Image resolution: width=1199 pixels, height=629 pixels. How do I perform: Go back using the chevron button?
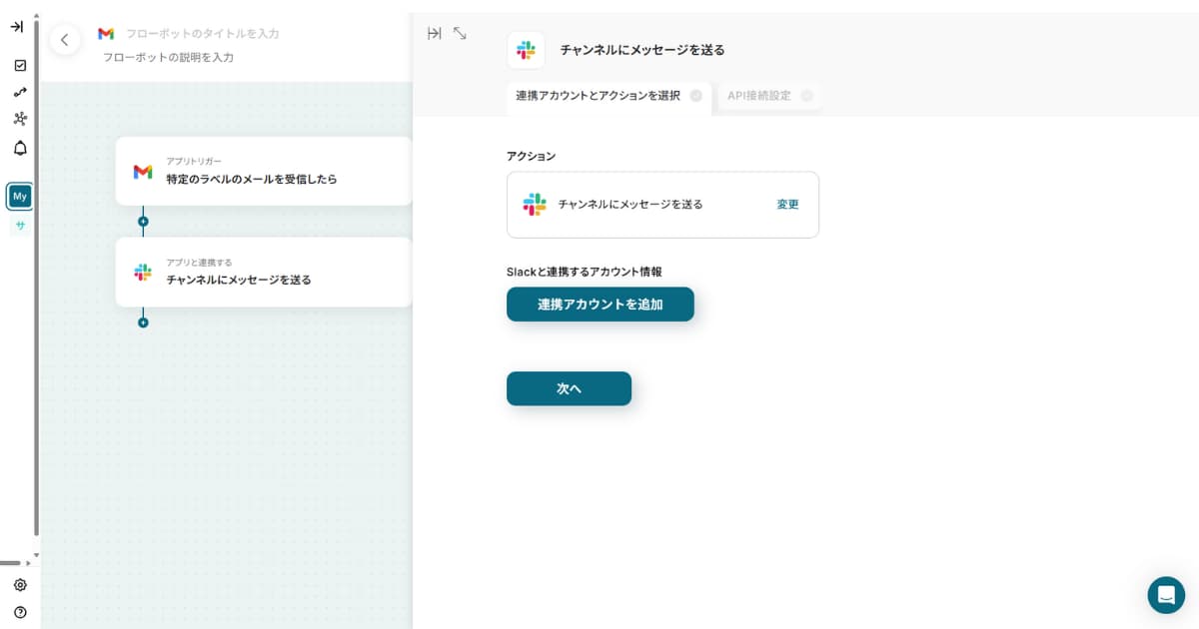pos(65,40)
